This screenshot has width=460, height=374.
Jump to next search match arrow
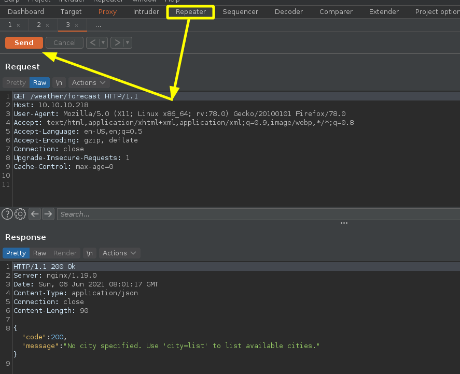(x=48, y=214)
